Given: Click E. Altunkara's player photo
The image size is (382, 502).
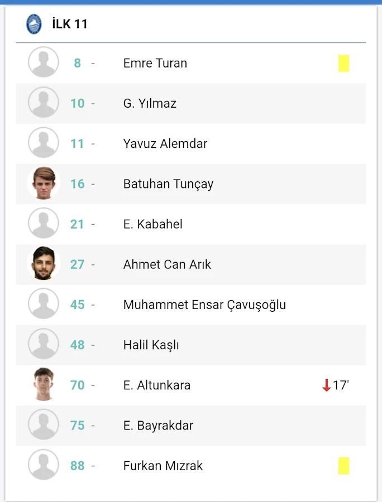Looking at the screenshot, I should point(44,384).
